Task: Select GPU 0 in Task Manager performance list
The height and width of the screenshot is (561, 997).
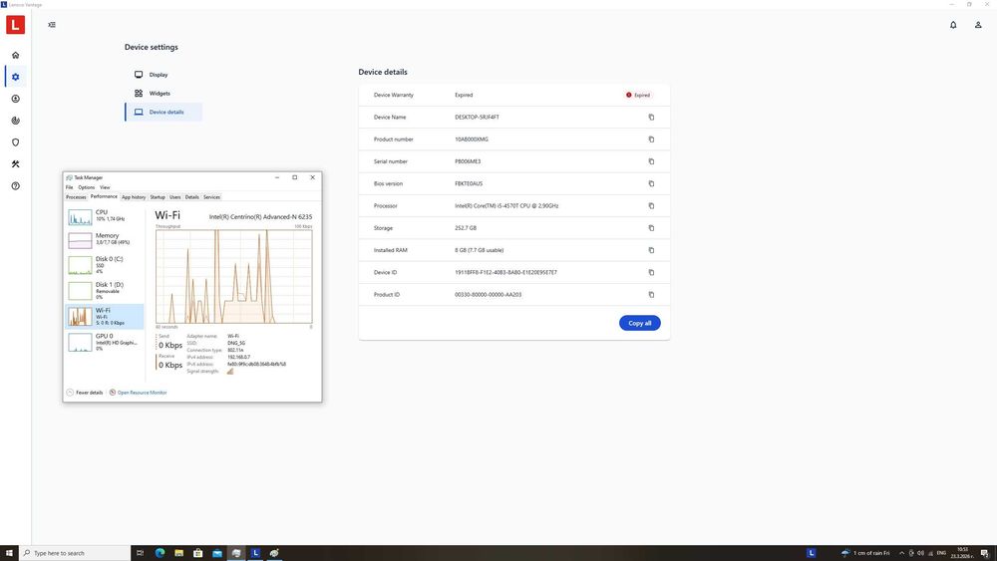Action: 105,342
